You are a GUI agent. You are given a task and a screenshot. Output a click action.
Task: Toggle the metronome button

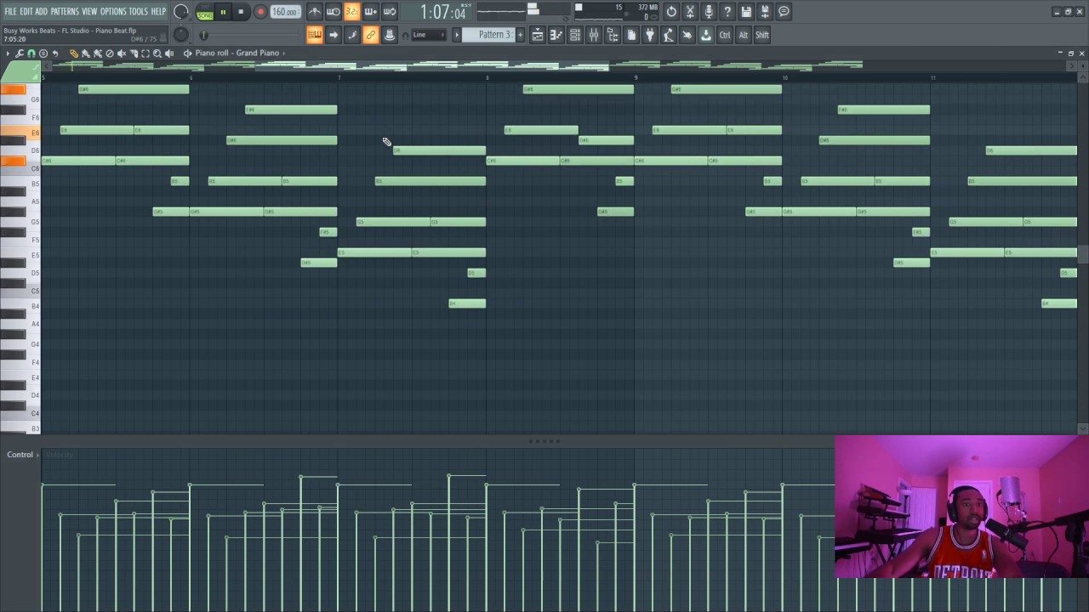tap(315, 12)
